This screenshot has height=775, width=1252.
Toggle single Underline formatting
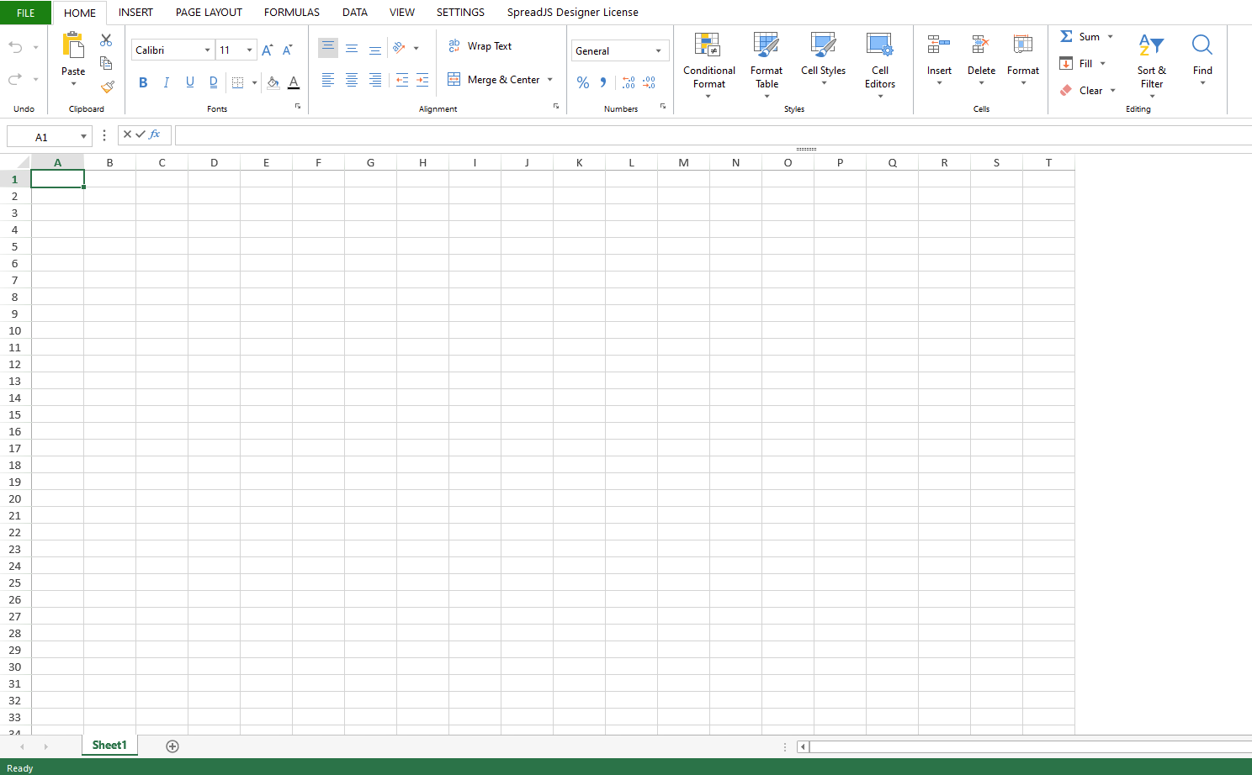pyautogui.click(x=190, y=82)
